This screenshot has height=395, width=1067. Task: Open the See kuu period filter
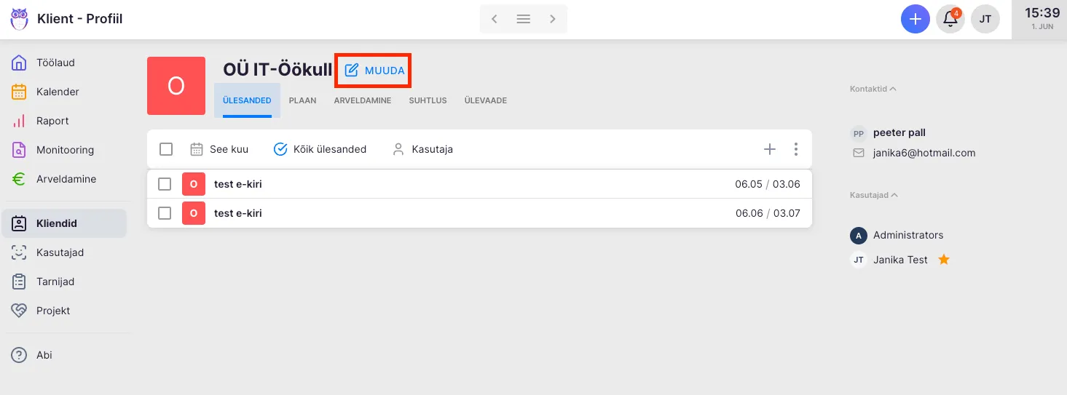(x=219, y=149)
